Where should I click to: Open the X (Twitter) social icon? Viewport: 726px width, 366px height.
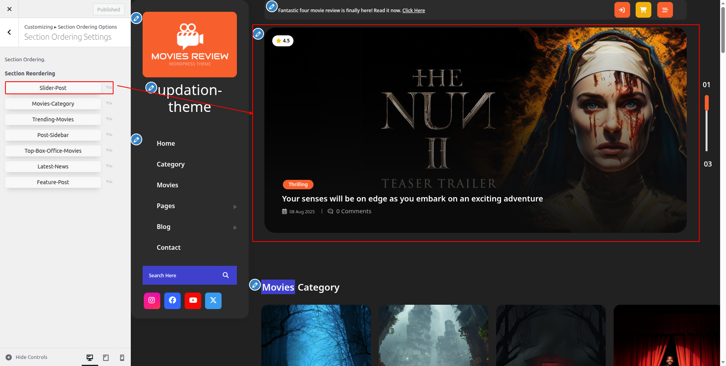pos(213,300)
